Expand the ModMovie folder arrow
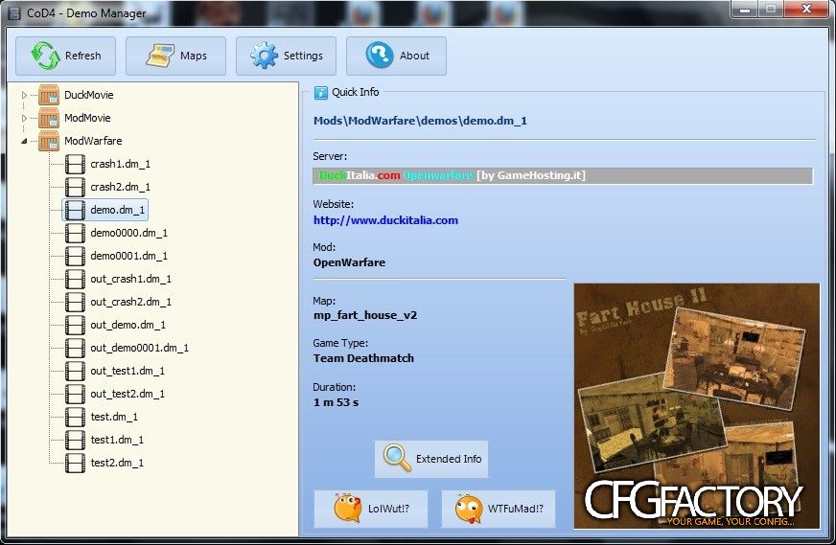This screenshot has width=836, height=545. pos(24,118)
